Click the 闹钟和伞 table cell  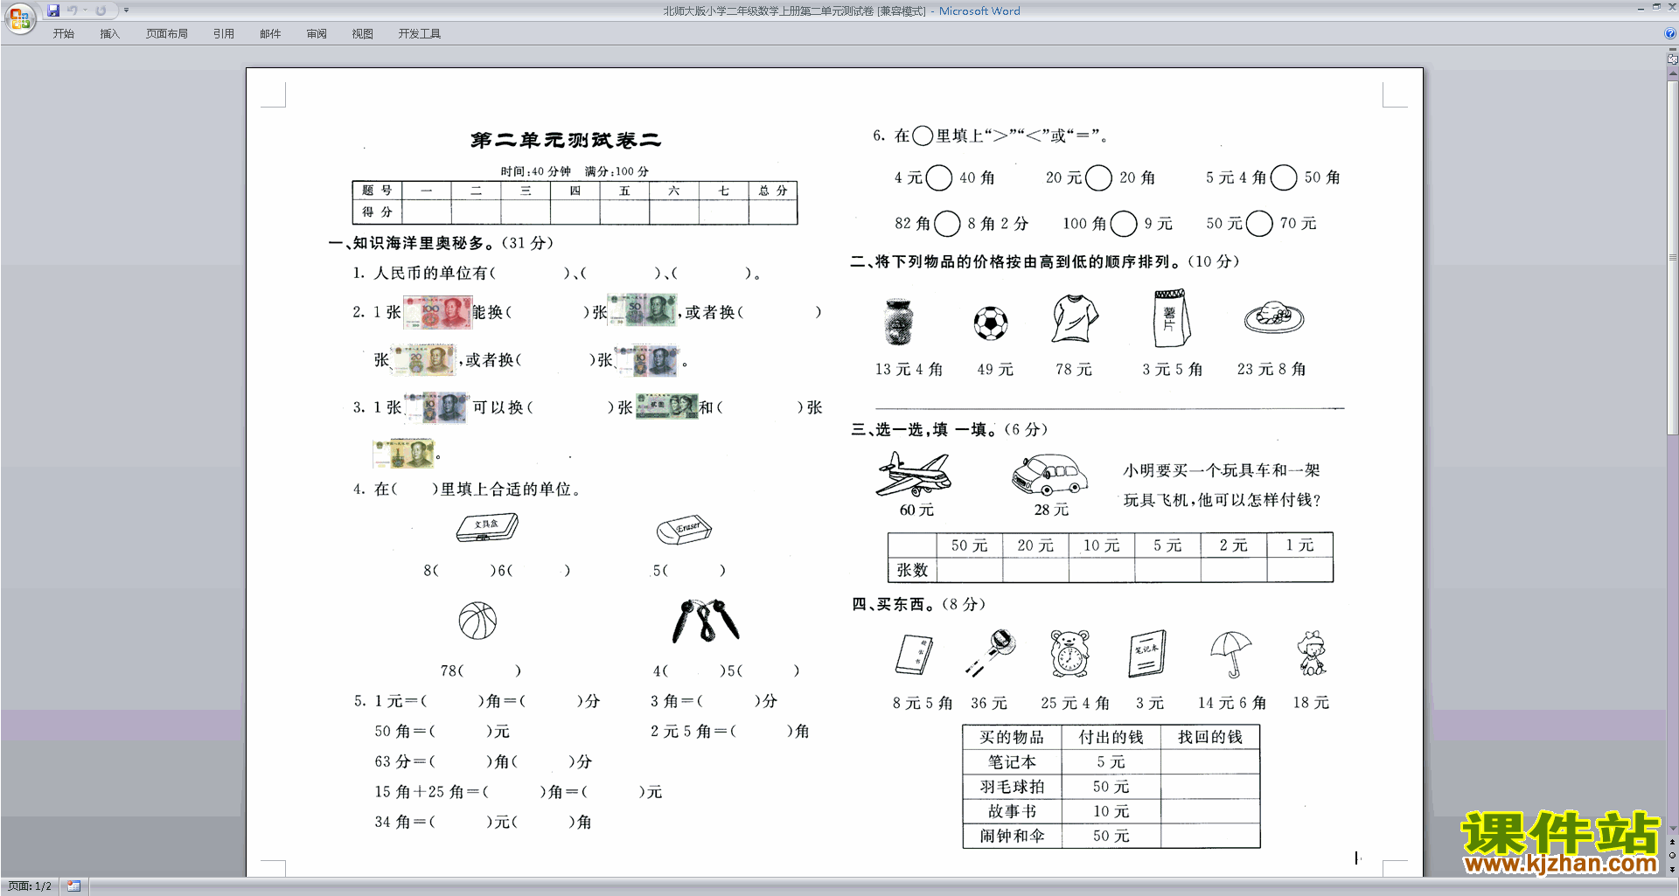(1012, 836)
